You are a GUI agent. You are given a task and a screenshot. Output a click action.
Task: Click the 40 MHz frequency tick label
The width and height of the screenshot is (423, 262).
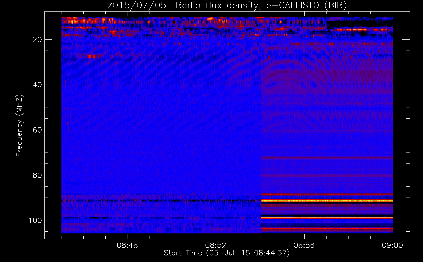coord(37,85)
